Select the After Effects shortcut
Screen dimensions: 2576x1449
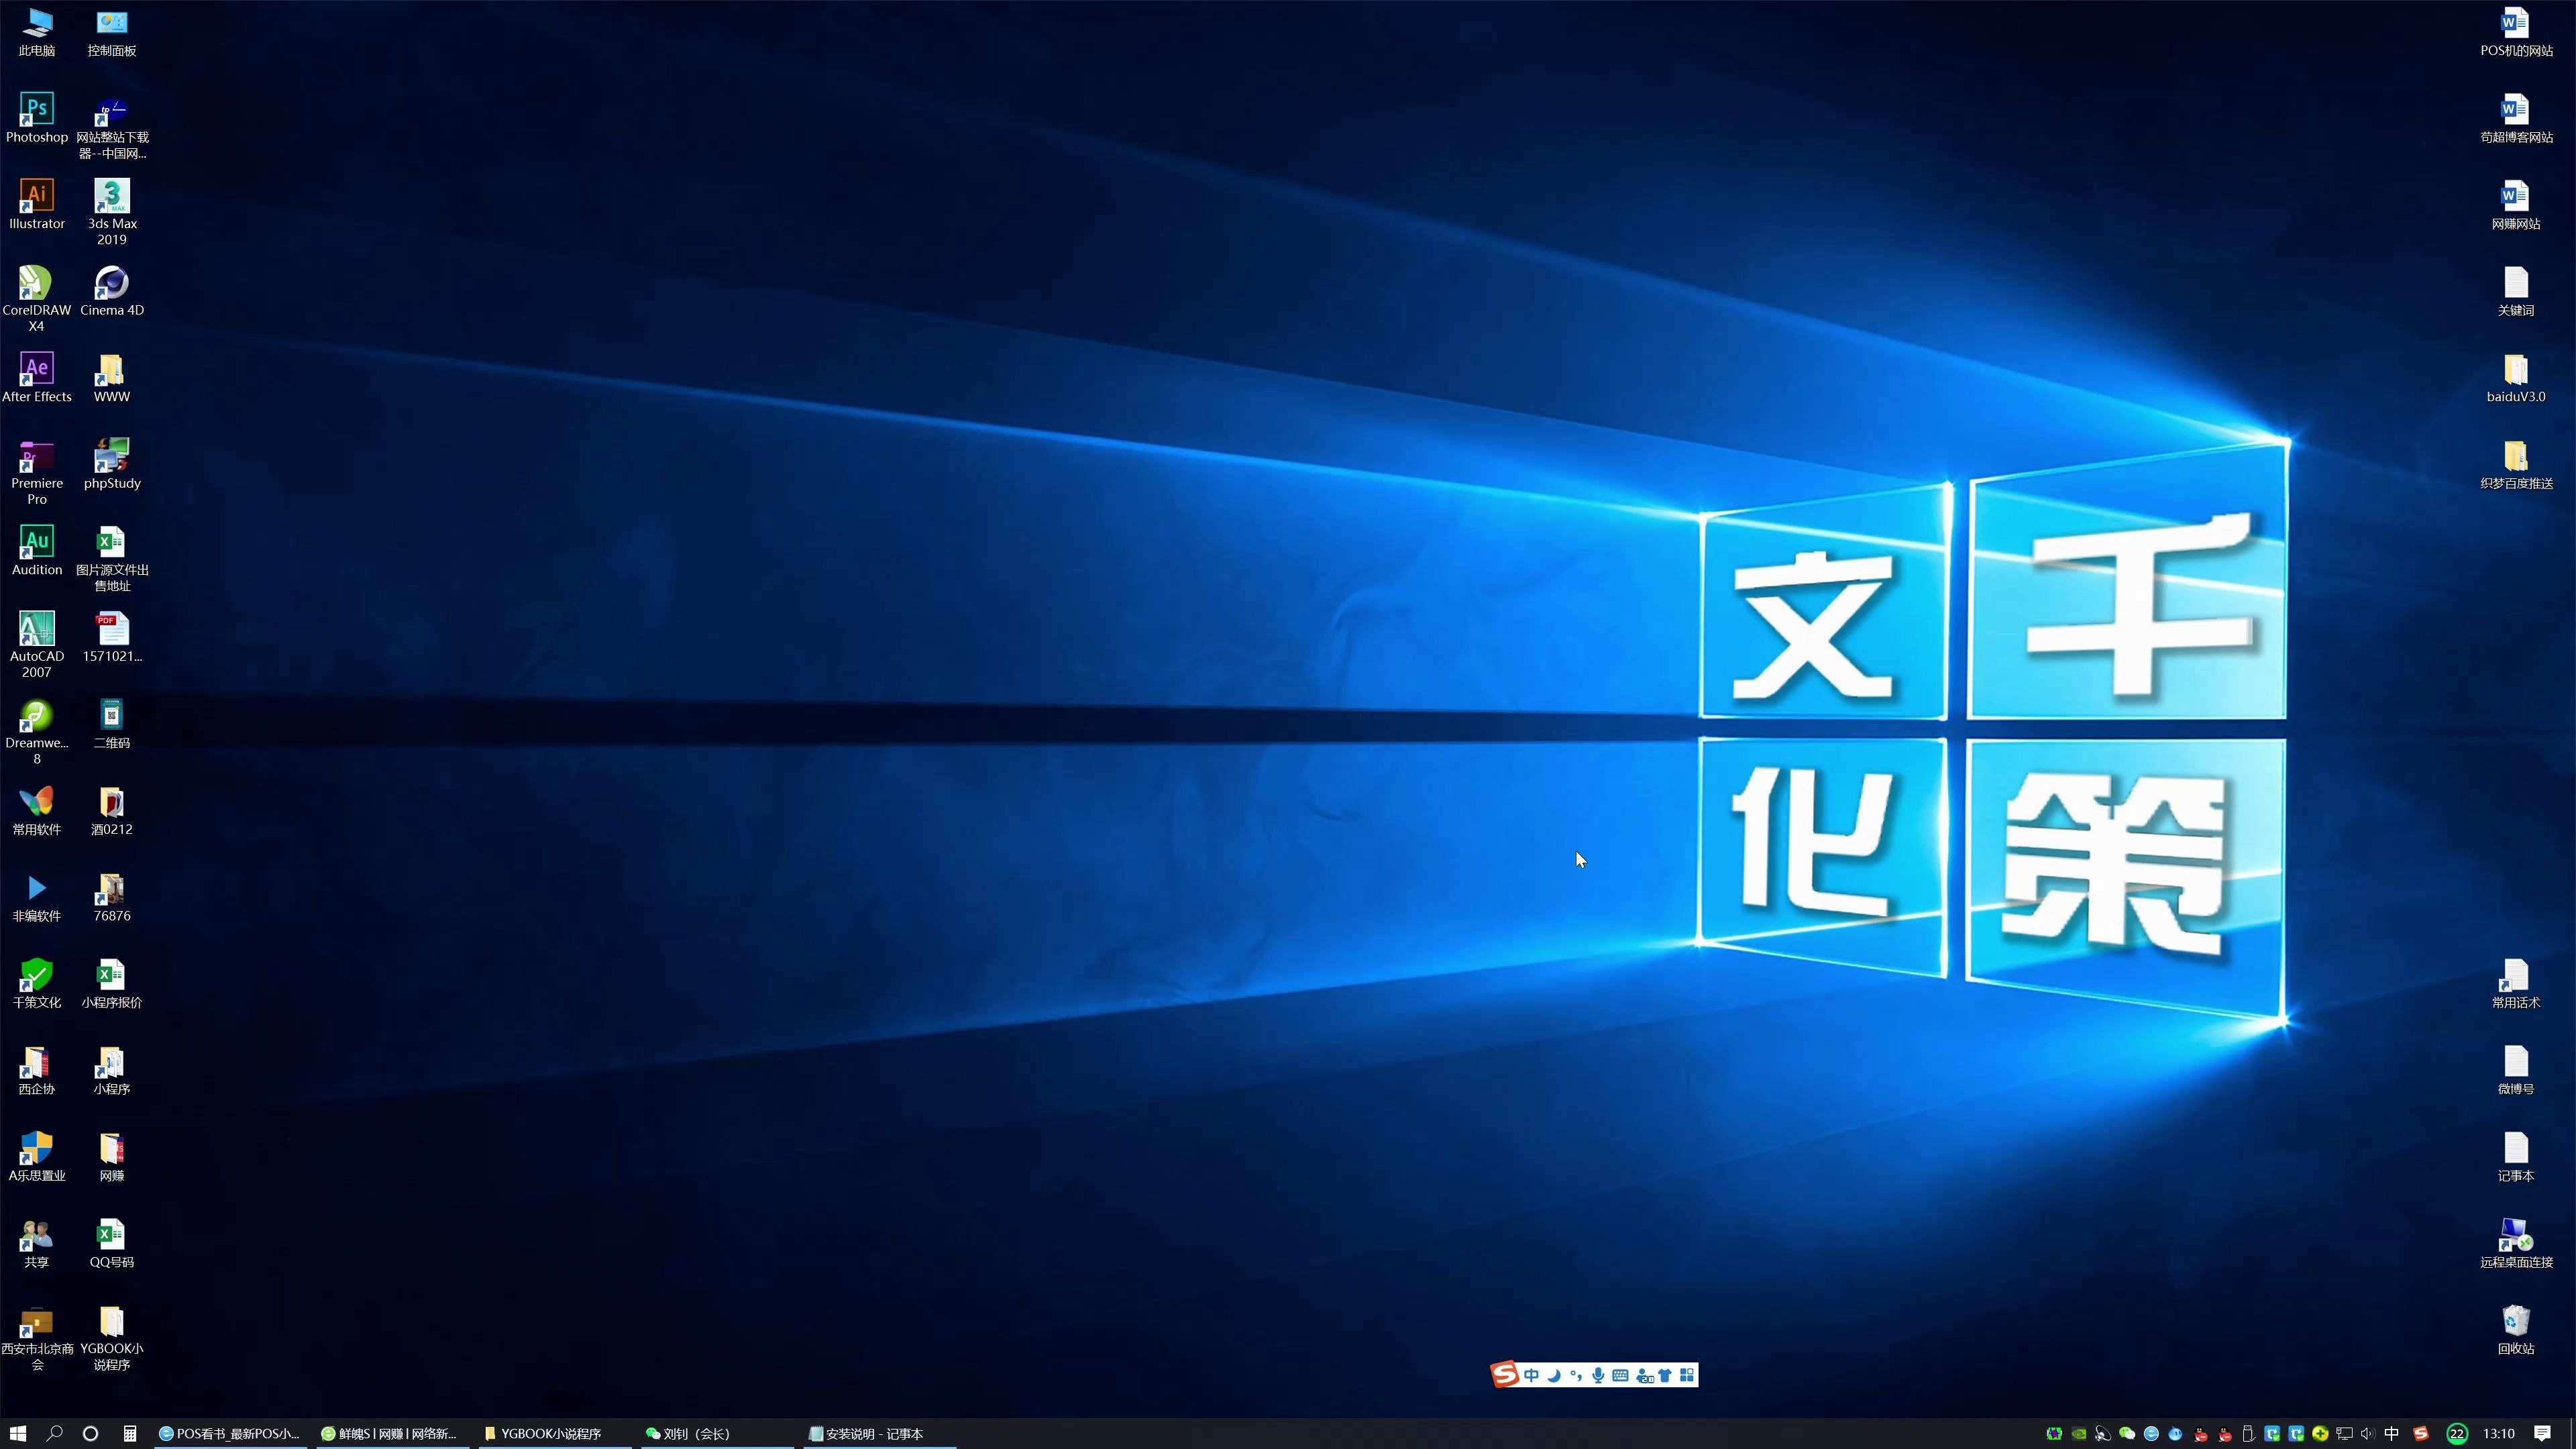(37, 370)
